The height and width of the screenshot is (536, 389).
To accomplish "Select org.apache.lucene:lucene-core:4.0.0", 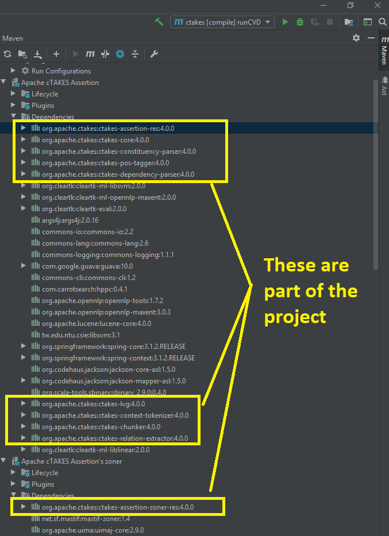I will pos(97,323).
